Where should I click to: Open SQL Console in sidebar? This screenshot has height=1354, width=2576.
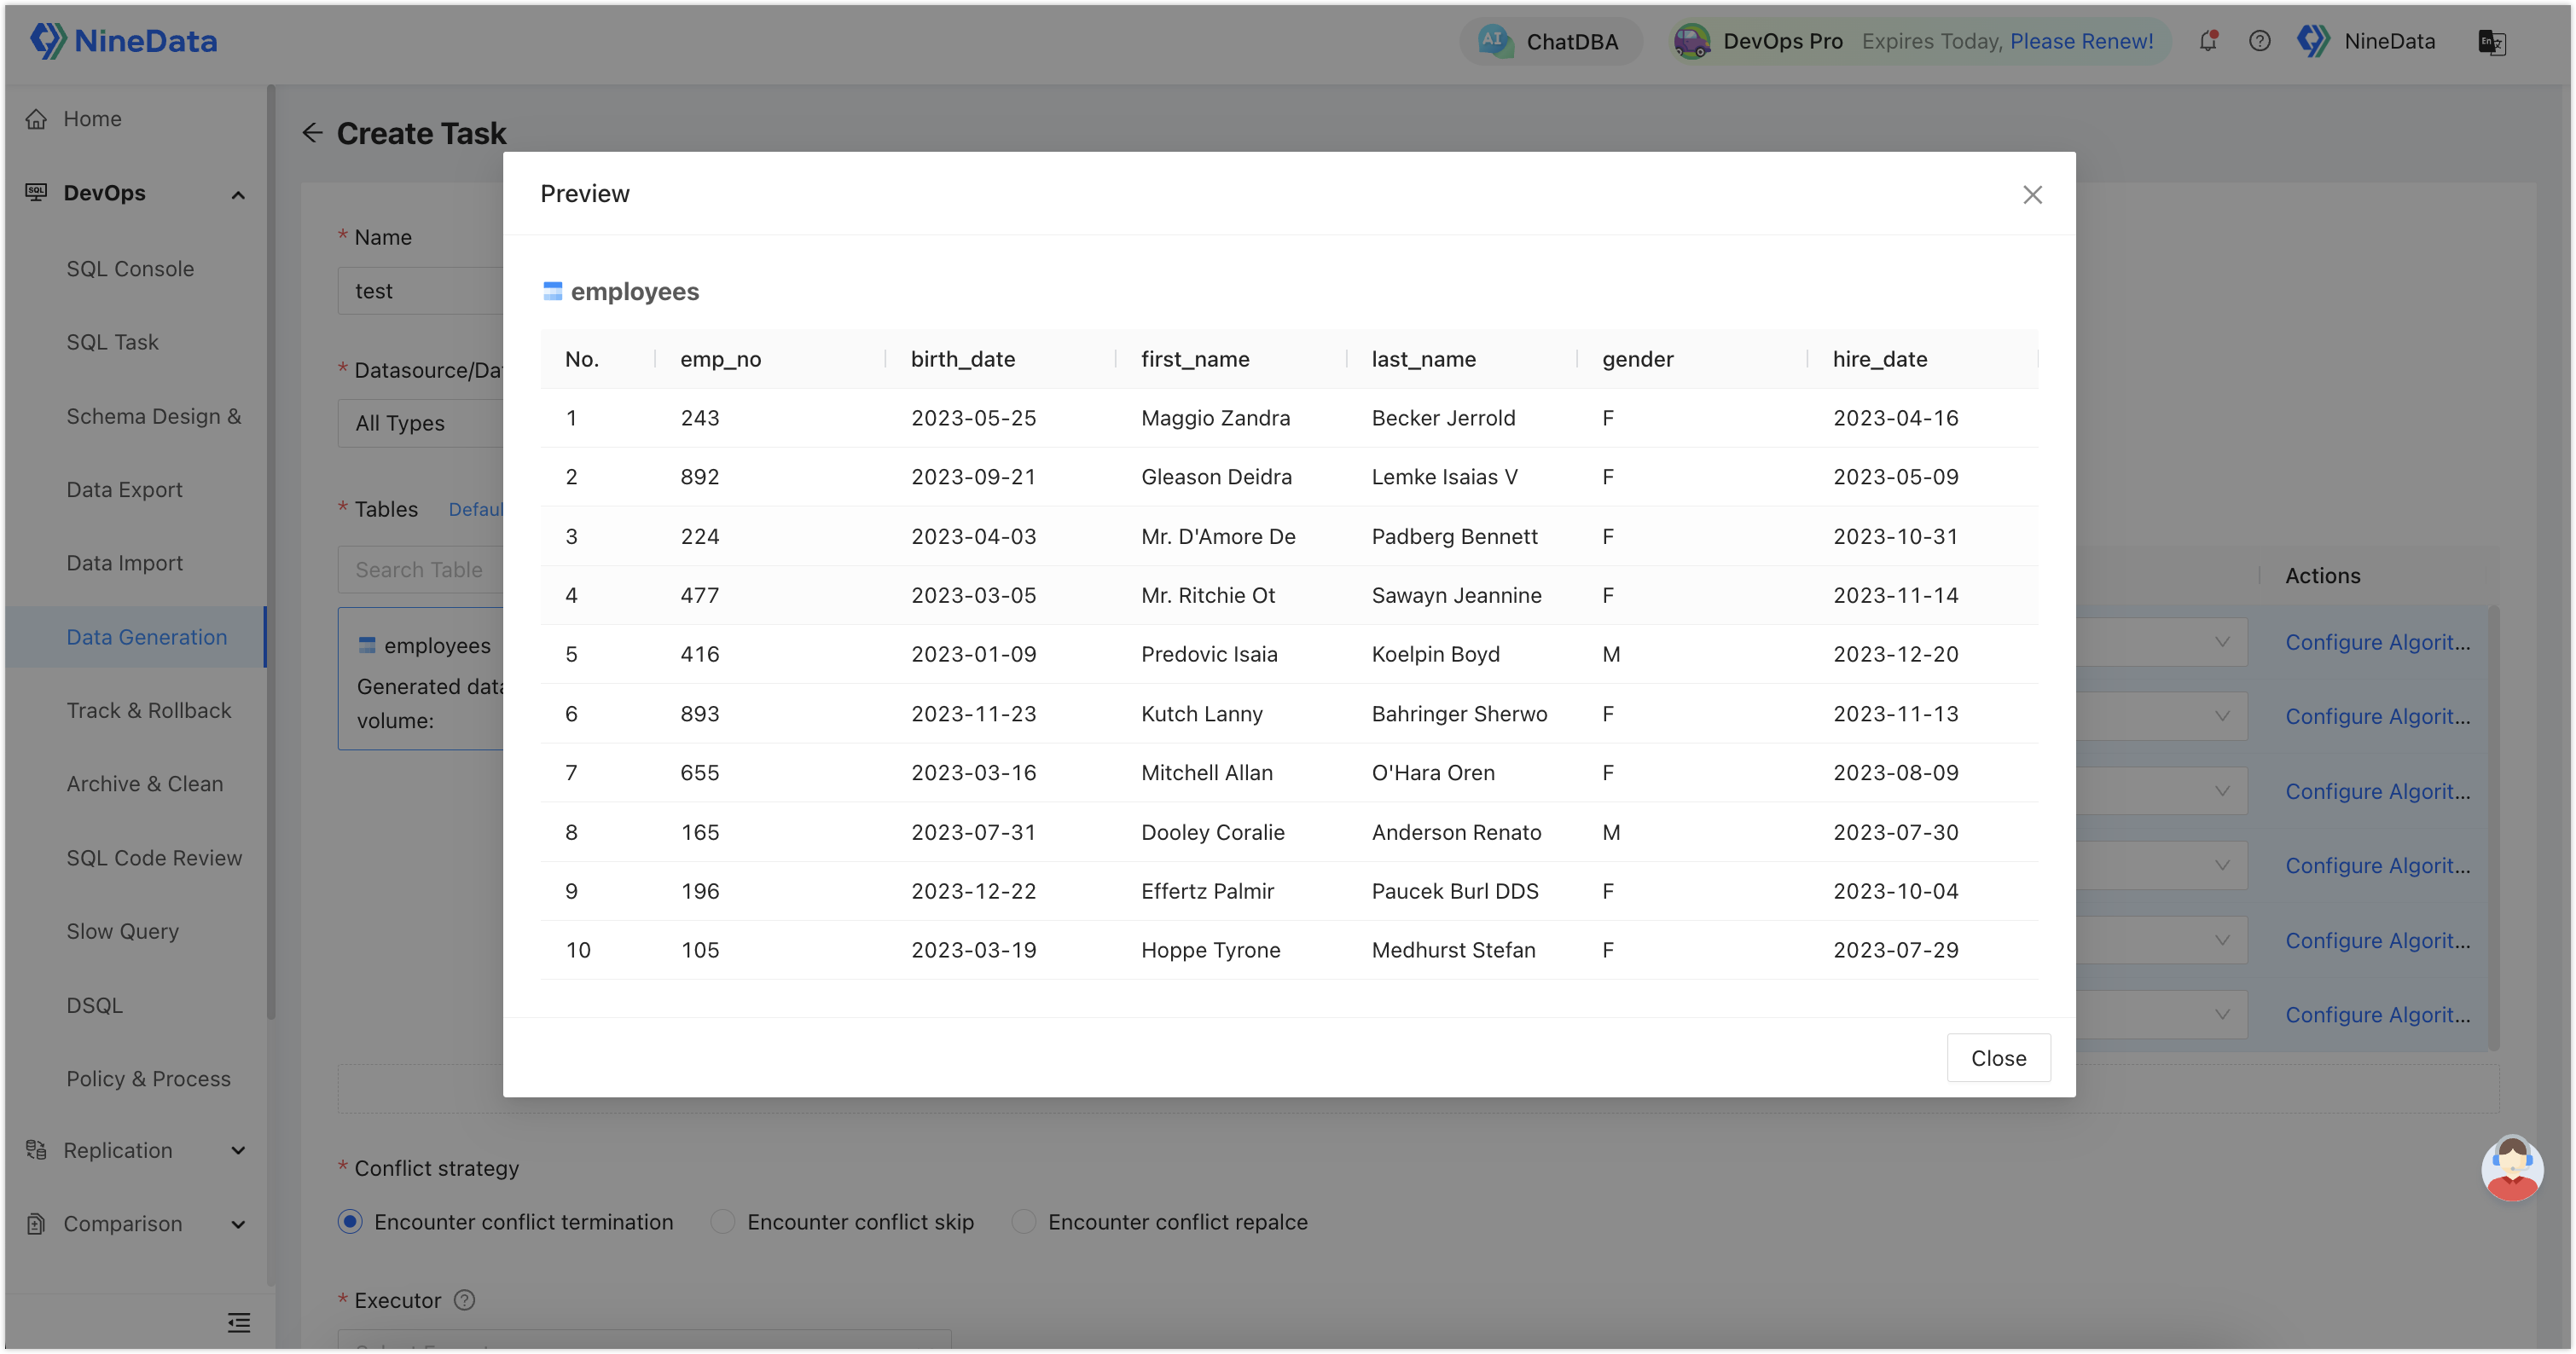[130, 269]
